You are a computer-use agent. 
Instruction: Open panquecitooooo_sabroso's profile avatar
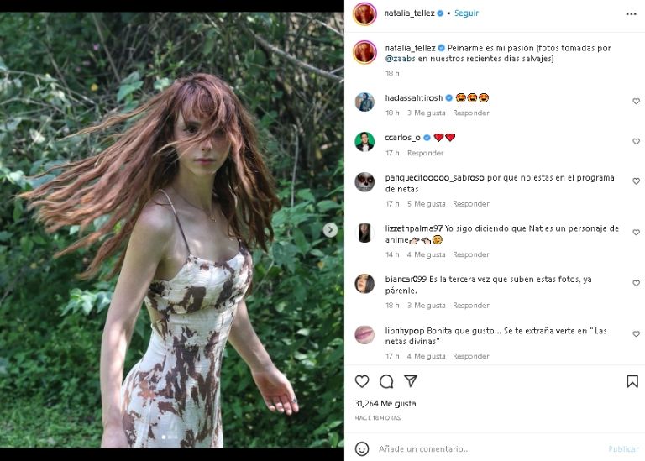(364, 182)
